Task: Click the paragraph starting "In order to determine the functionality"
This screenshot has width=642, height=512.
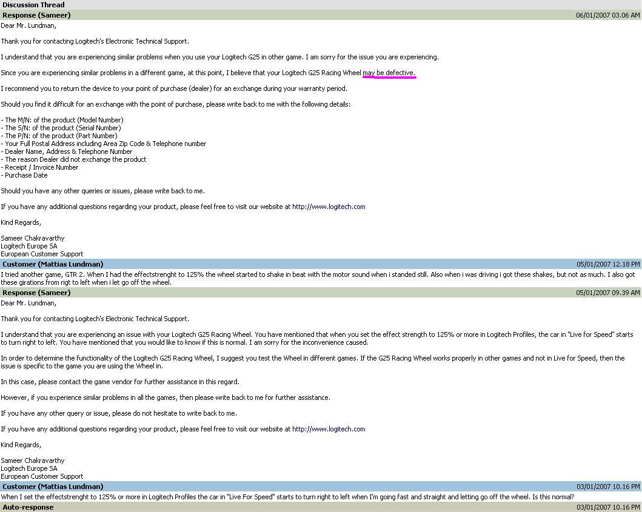Action: pyautogui.click(x=313, y=362)
